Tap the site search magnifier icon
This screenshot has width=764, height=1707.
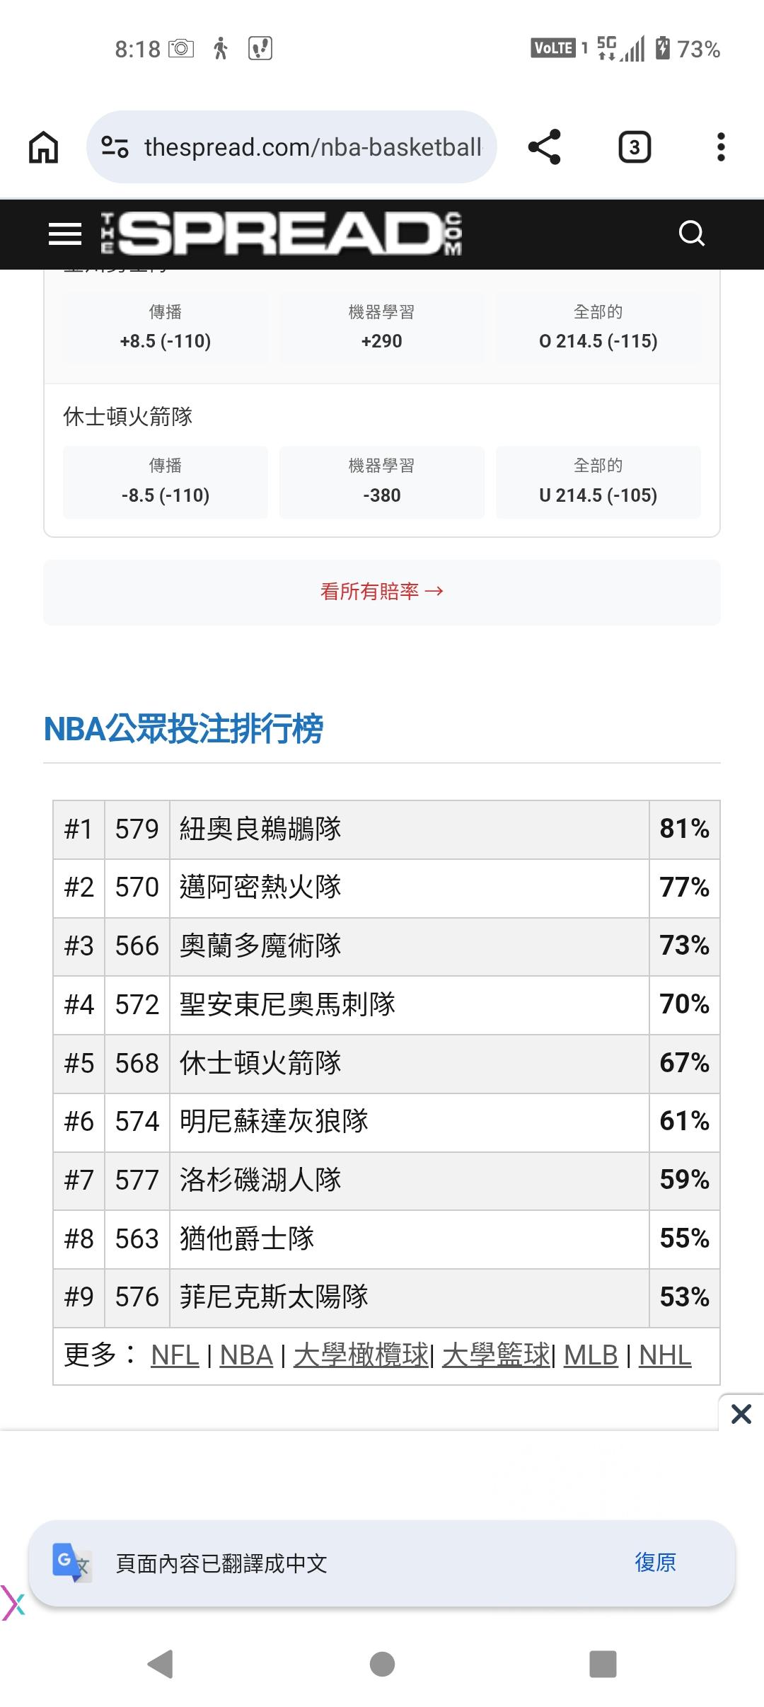click(691, 233)
